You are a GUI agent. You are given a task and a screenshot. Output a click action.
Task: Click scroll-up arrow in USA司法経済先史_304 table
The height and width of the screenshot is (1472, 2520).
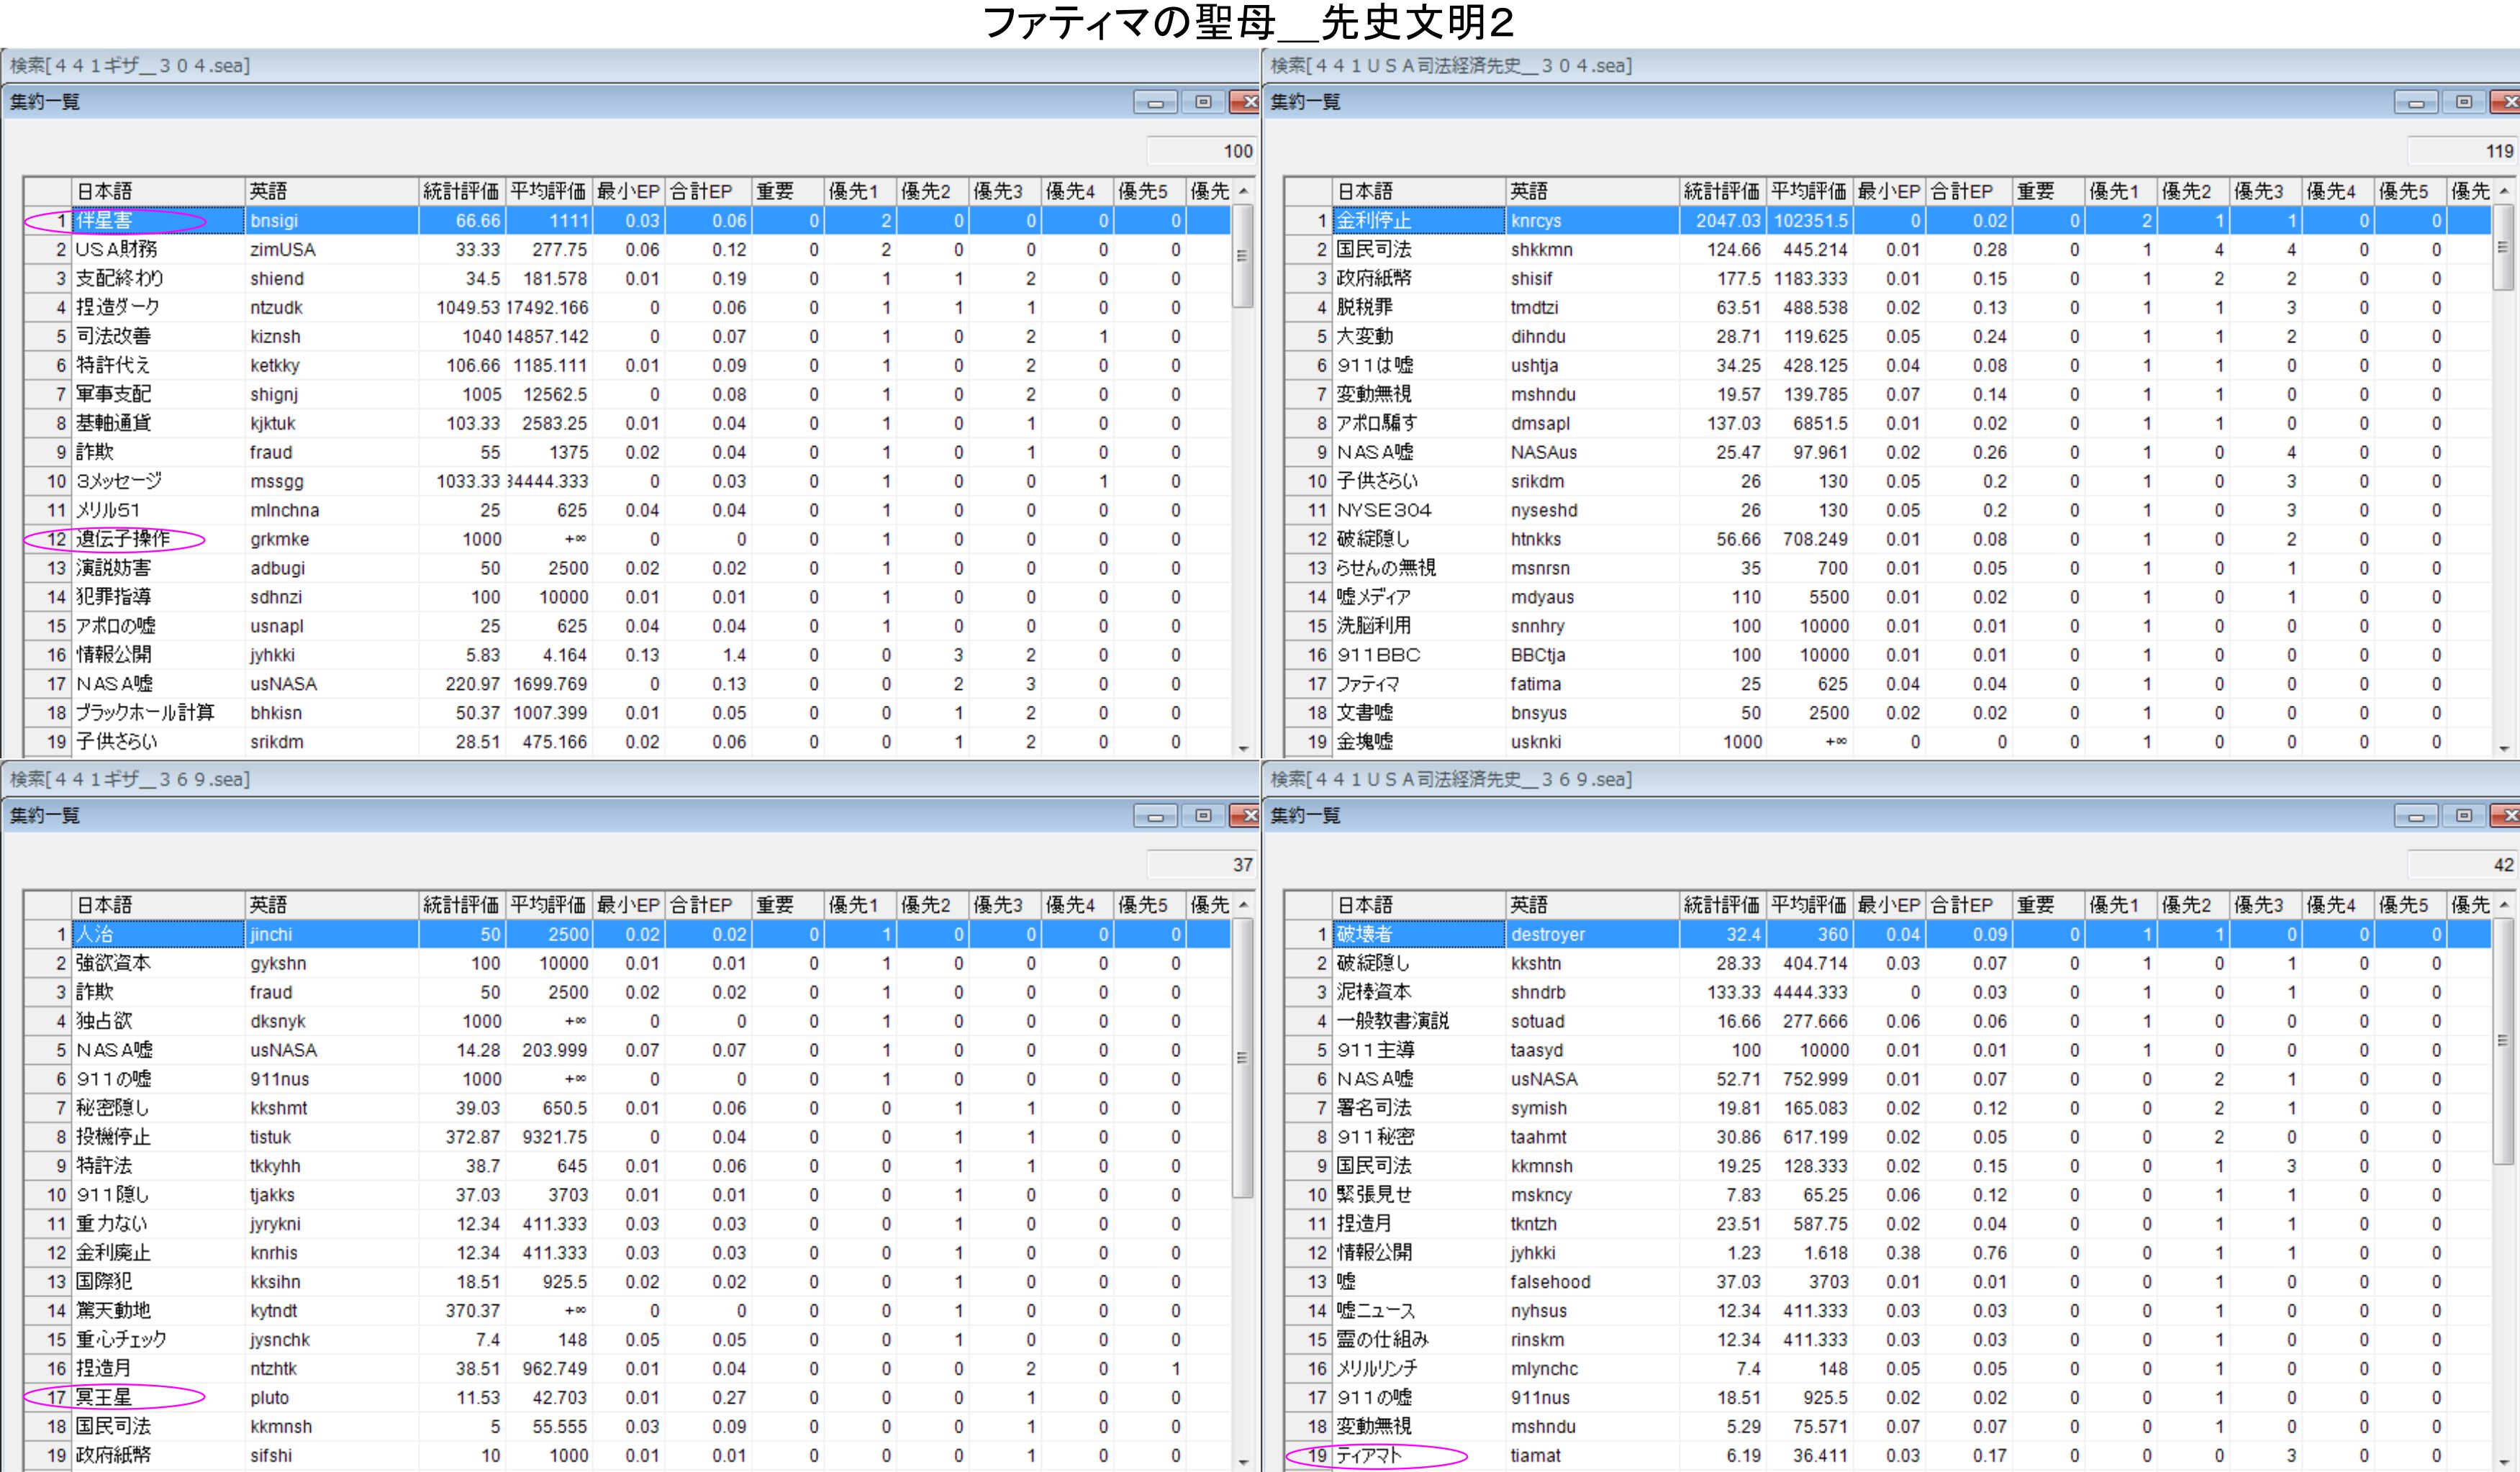tap(2504, 191)
